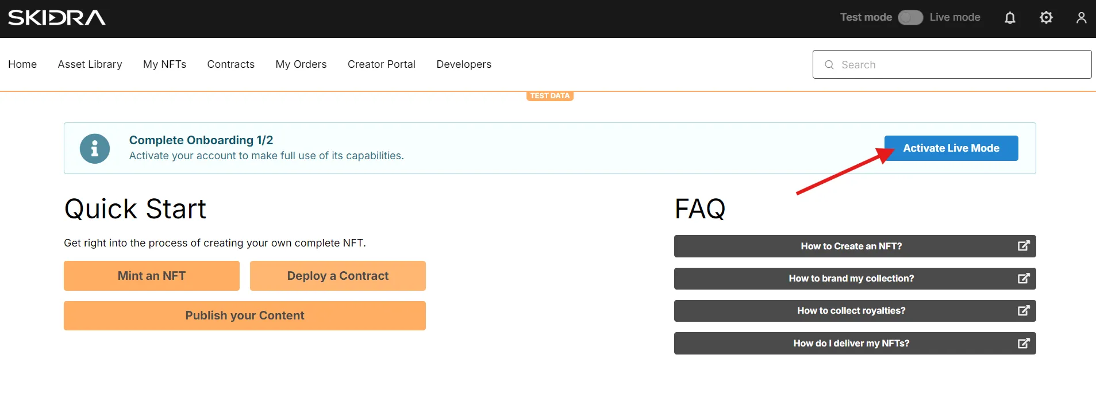Go to the Home tab
Image resolution: width=1096 pixels, height=420 pixels.
(22, 64)
